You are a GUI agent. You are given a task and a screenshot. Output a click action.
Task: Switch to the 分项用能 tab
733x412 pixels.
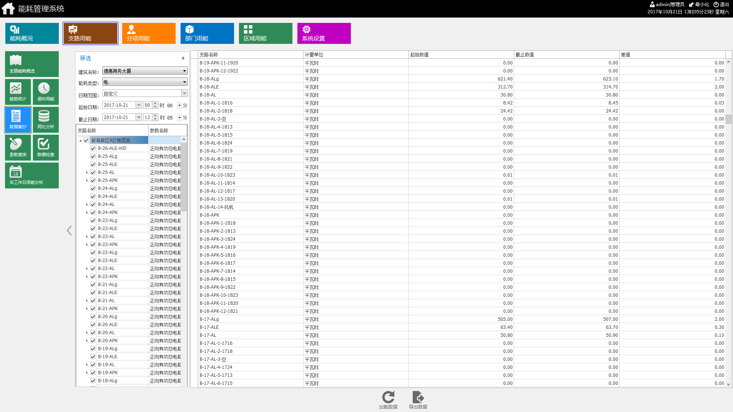coord(149,33)
